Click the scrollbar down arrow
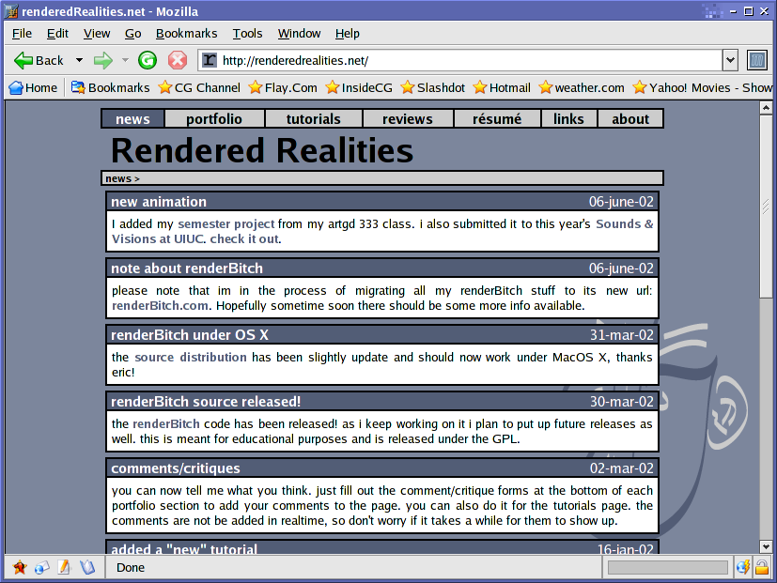The height and width of the screenshot is (583, 777). 766,546
